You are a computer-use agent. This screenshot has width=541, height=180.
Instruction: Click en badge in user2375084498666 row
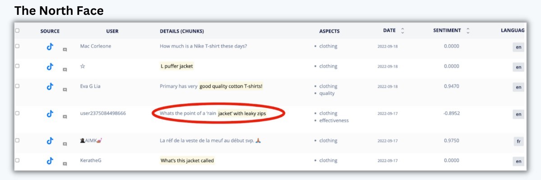[518, 114]
